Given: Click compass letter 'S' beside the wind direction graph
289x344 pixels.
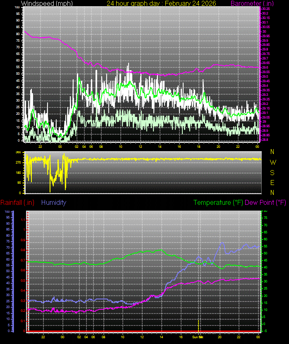Looking at the screenshot, I should 272,173.
